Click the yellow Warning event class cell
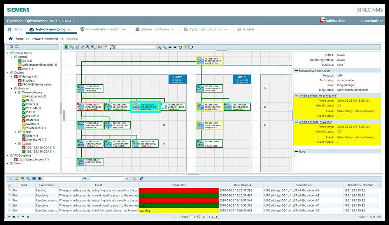The width and height of the screenshot is (389, 225). coord(179,210)
